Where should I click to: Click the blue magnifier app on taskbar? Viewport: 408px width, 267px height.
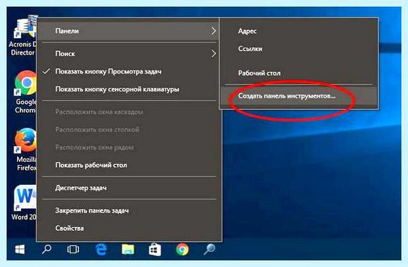[209, 249]
